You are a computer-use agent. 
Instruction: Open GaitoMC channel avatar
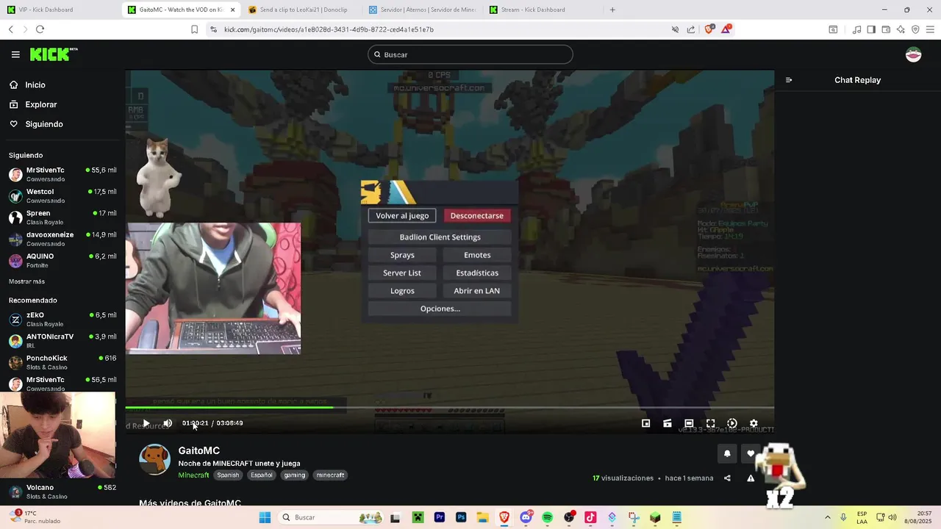tap(154, 459)
